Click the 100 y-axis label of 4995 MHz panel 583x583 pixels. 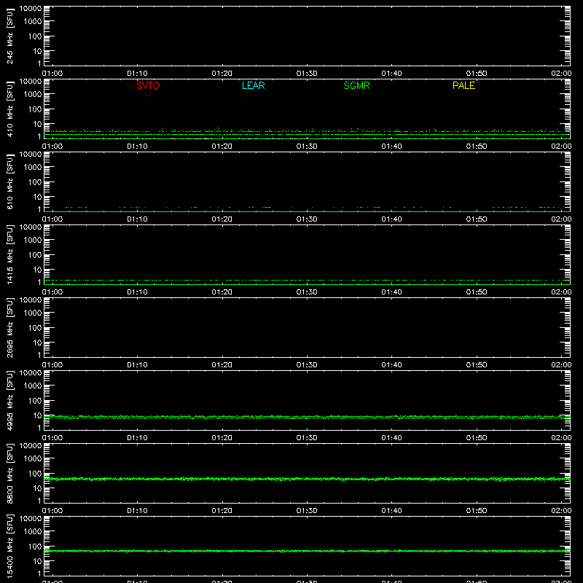tap(35, 401)
